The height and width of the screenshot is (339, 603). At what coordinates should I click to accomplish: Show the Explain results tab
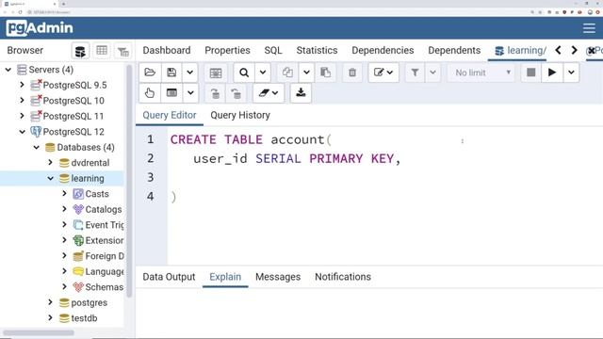[225, 277]
